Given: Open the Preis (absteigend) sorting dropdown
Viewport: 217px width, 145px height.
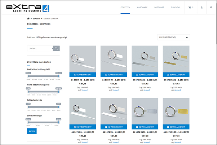Looking at the screenshot, I should (173, 37).
